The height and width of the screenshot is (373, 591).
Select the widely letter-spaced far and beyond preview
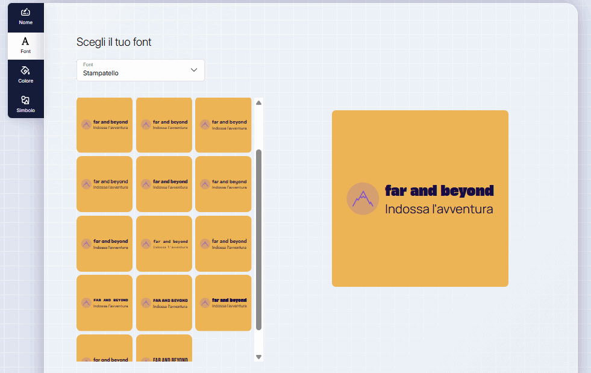pyautogui.click(x=164, y=243)
